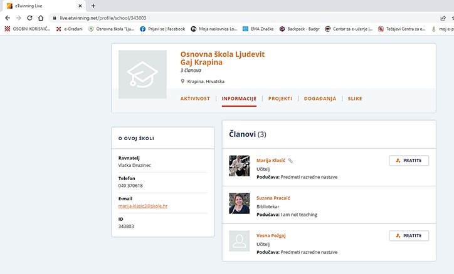
Task: Open the PROJEKTI tab
Action: tap(280, 98)
